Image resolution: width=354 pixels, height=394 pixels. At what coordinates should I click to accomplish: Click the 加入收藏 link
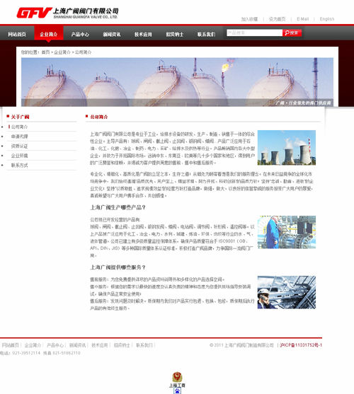pos(249,19)
